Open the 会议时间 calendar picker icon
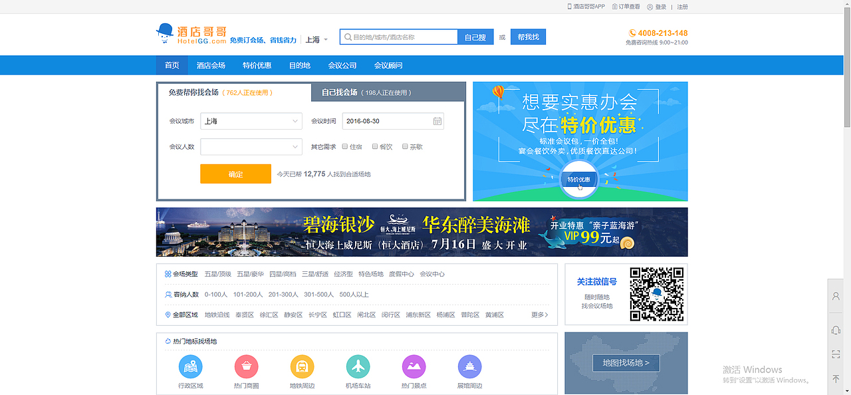Viewport: 851px width, 395px height. (437, 121)
